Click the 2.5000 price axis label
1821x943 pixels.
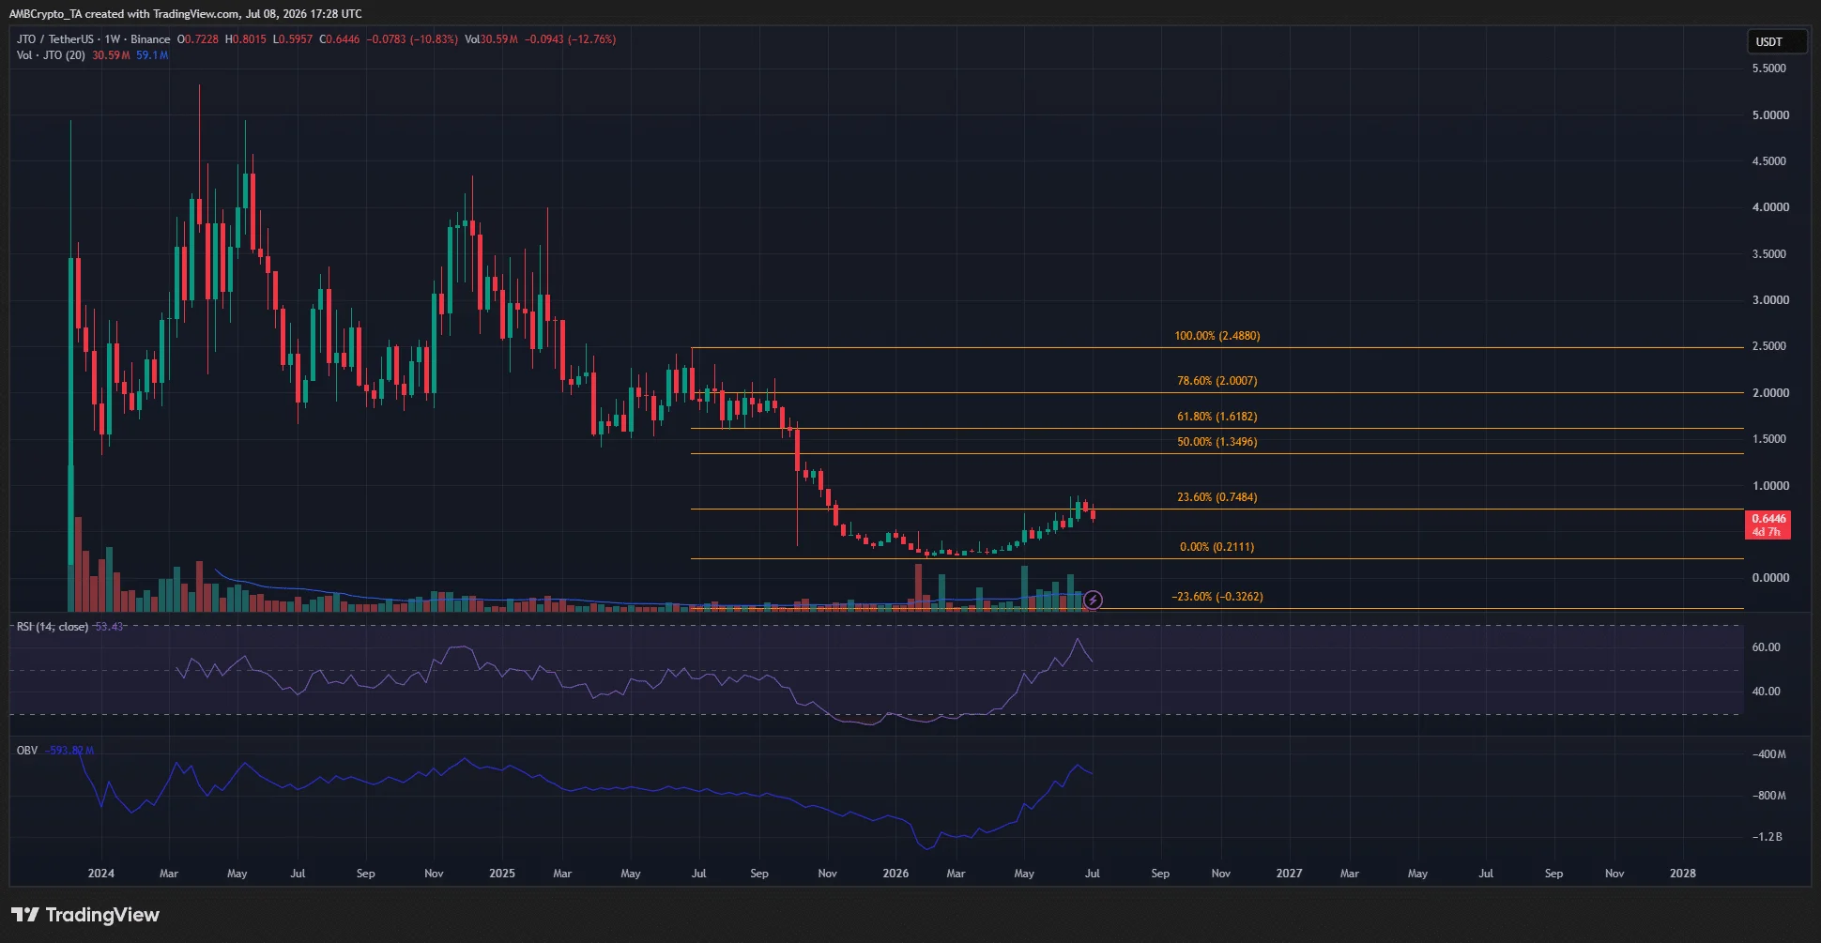1769,346
